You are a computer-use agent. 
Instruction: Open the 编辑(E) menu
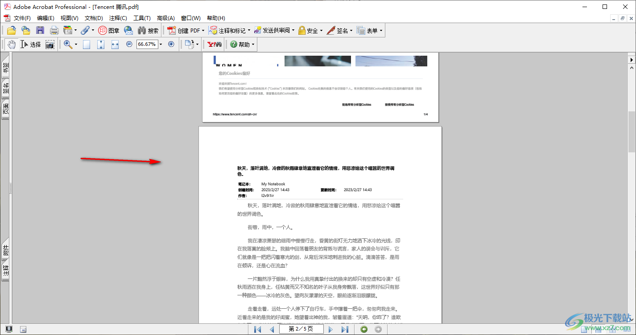pos(45,18)
